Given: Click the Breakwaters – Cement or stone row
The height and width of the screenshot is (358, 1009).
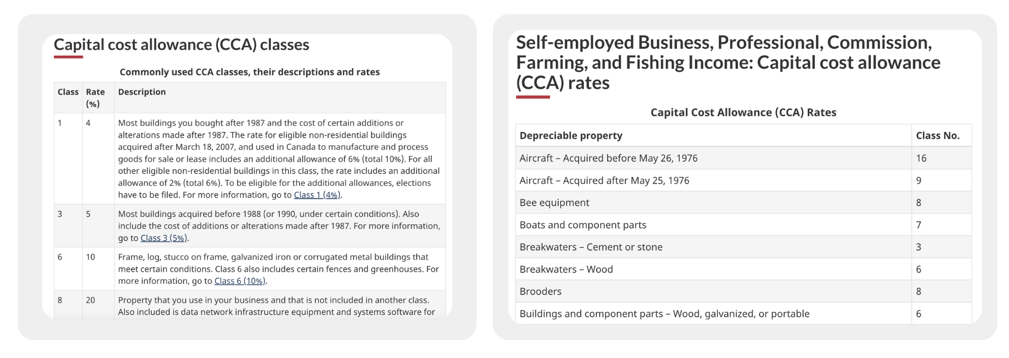Looking at the screenshot, I should click(591, 247).
